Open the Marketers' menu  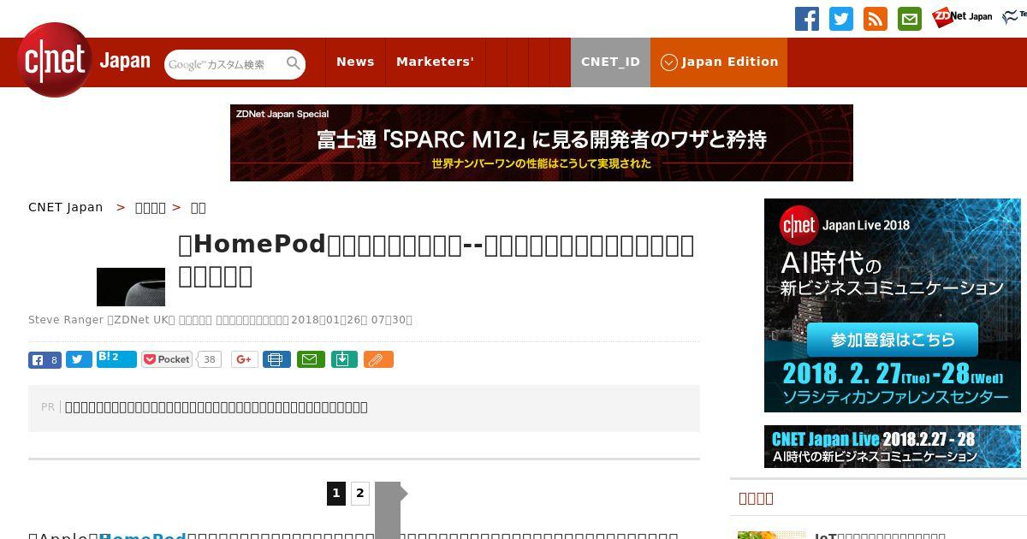click(x=435, y=62)
